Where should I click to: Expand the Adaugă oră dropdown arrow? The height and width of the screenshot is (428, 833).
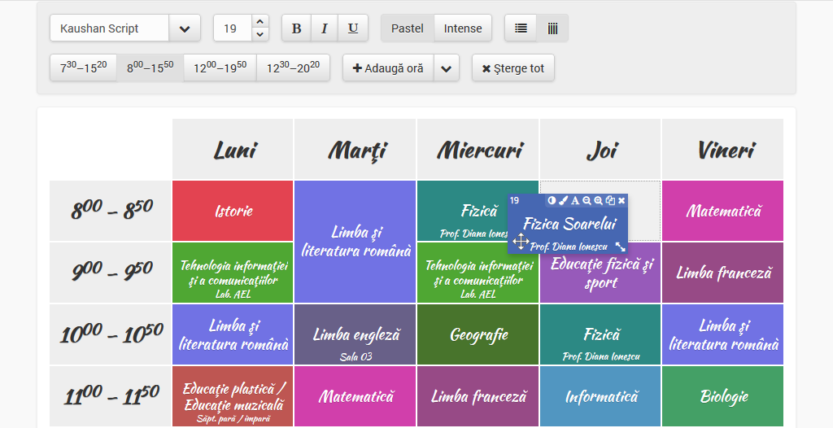(446, 68)
